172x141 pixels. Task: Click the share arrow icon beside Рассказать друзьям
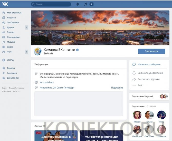tap(134, 79)
